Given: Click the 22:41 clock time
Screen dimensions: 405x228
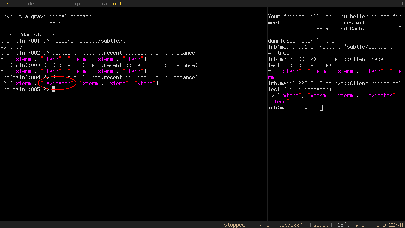Looking at the screenshot, I should (x=396, y=225).
